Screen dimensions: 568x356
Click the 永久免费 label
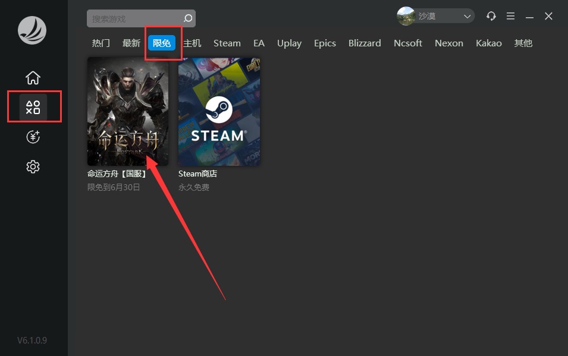194,187
